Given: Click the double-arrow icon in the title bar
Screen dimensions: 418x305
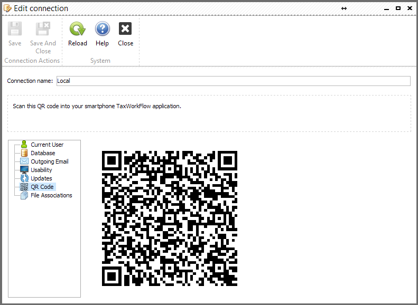Looking at the screenshot, I should click(x=344, y=8).
